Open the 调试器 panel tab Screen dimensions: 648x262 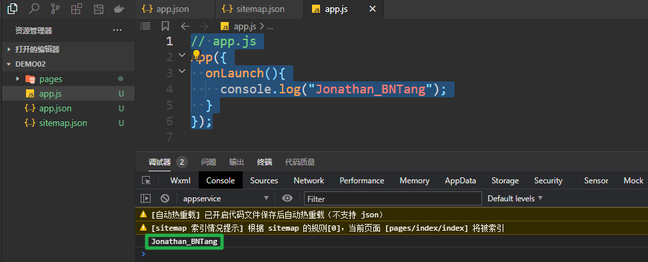[x=159, y=162]
